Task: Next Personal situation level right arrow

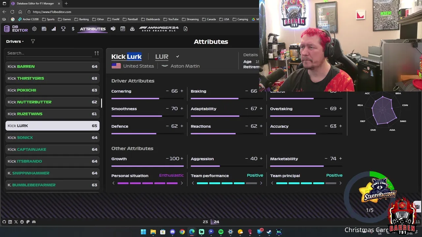Action: coord(182,183)
